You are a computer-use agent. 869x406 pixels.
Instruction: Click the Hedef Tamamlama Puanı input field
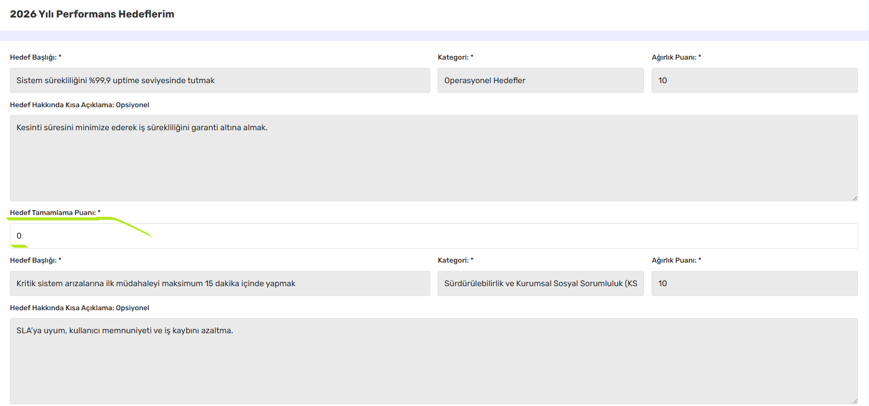point(434,236)
